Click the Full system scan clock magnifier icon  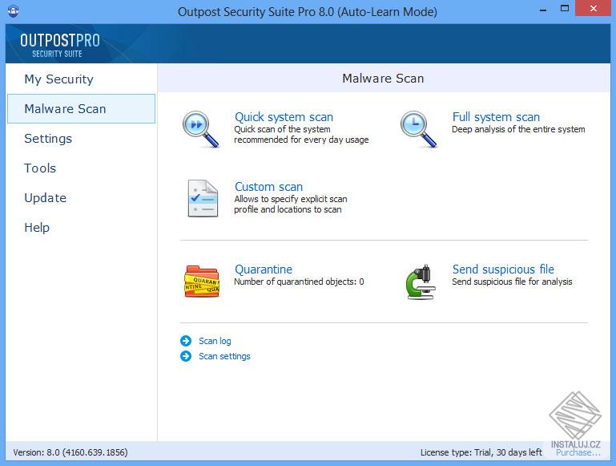418,129
